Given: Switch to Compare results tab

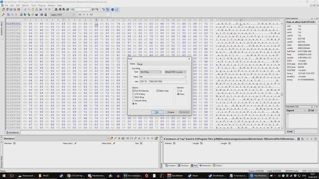Looking at the screenshot, I should pos(170,166).
